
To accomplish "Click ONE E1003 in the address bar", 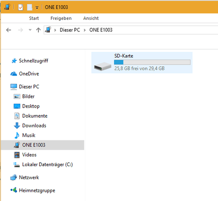I will pos(101,30).
